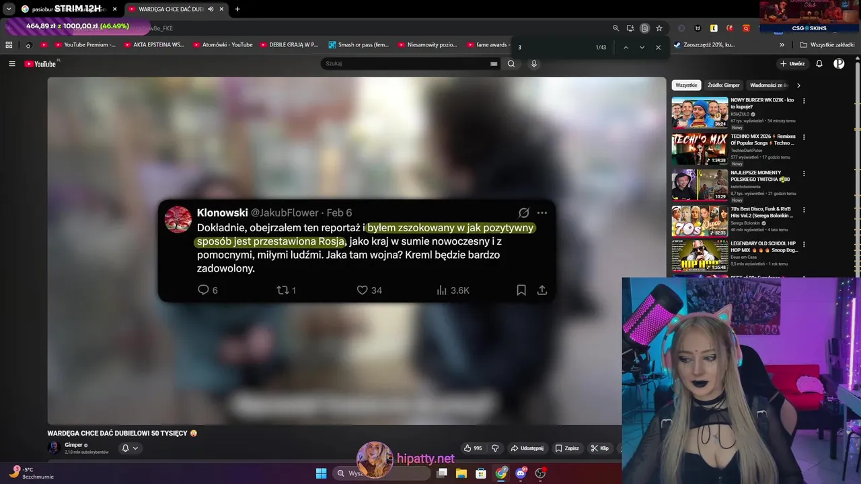Select the Wszystkie filter chip
Image resolution: width=861 pixels, height=484 pixels.
tap(687, 85)
